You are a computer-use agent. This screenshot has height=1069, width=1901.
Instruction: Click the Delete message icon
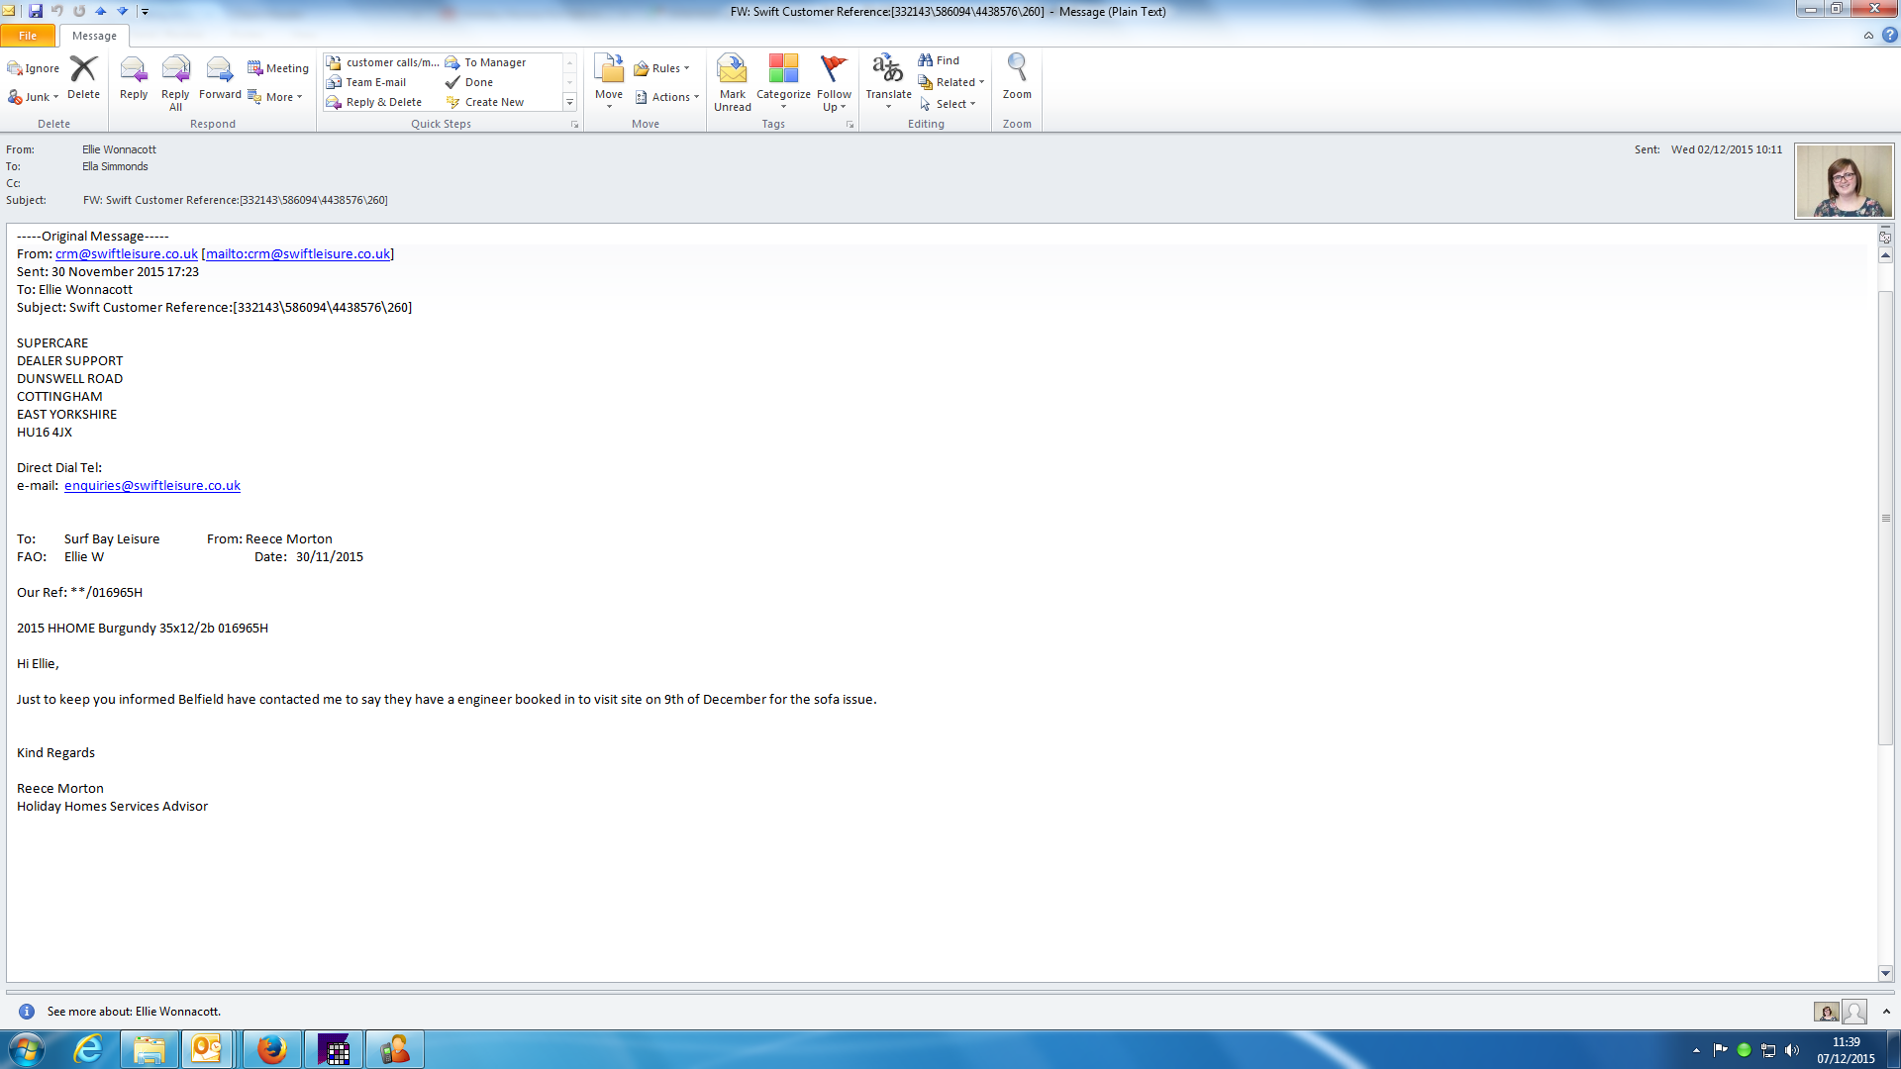83,77
